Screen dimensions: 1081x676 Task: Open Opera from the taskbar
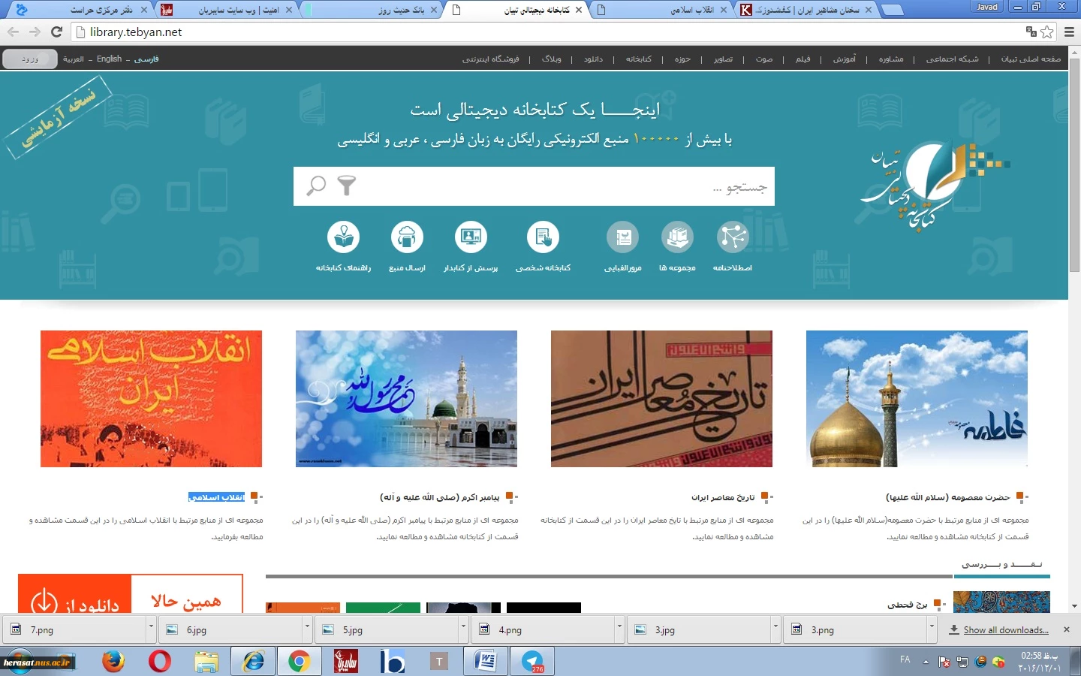tap(159, 661)
